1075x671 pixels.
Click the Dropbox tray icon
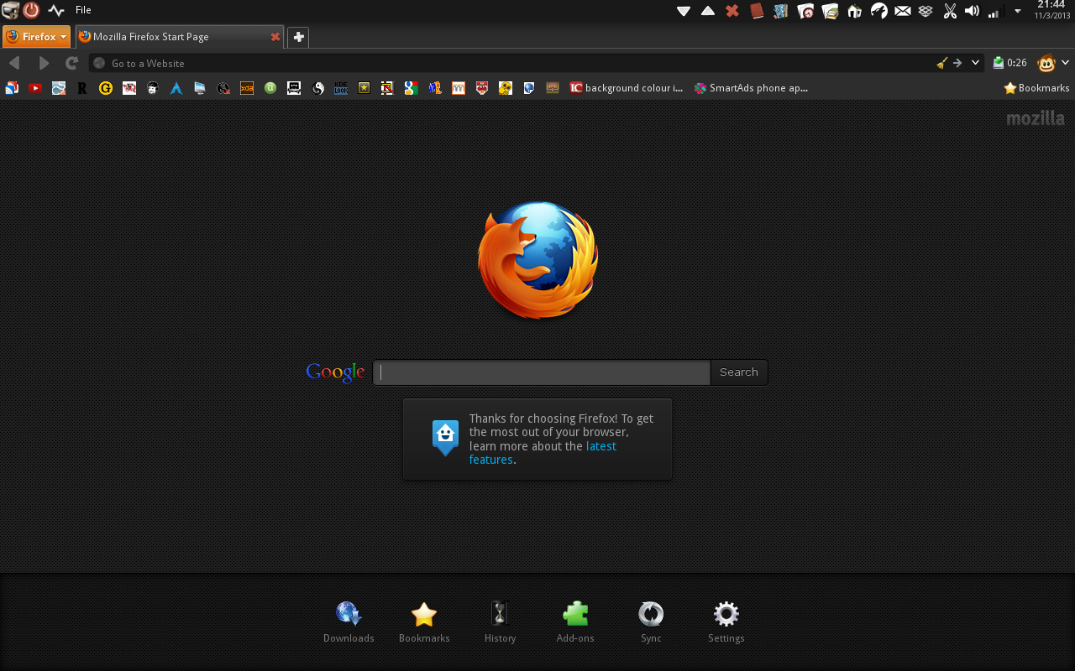pyautogui.click(x=926, y=11)
